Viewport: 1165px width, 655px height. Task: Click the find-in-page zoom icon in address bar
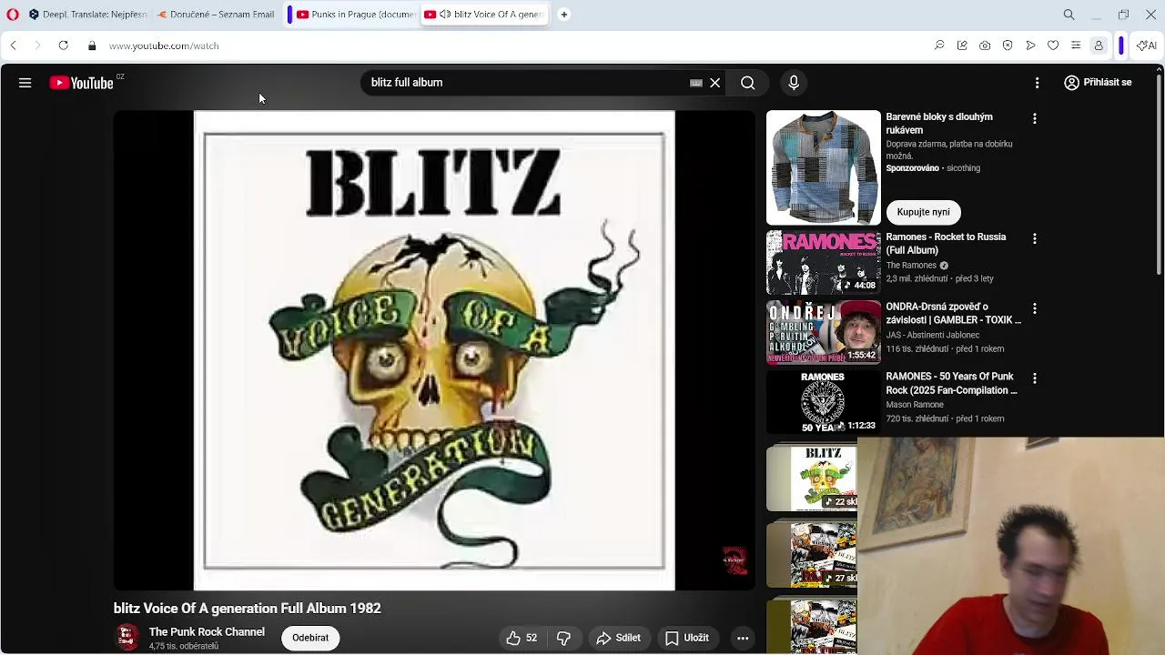939,45
